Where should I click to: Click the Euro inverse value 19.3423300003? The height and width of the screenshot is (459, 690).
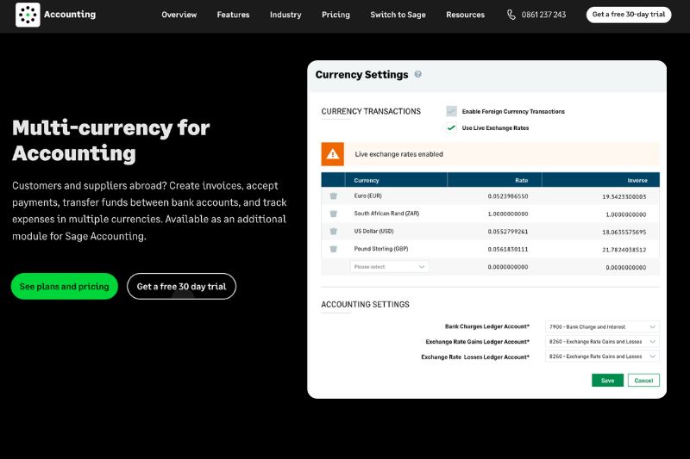[x=624, y=197]
